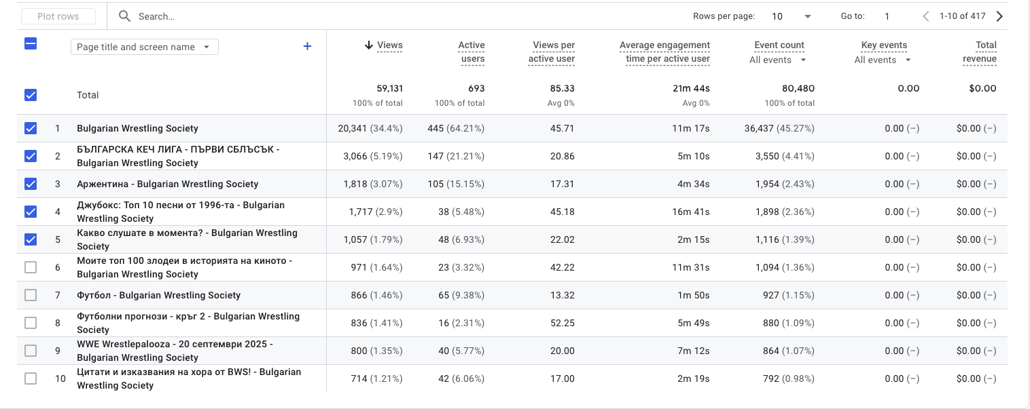The height and width of the screenshot is (409, 1030).
Task: Check the row 6 checkbox
Action: [31, 267]
